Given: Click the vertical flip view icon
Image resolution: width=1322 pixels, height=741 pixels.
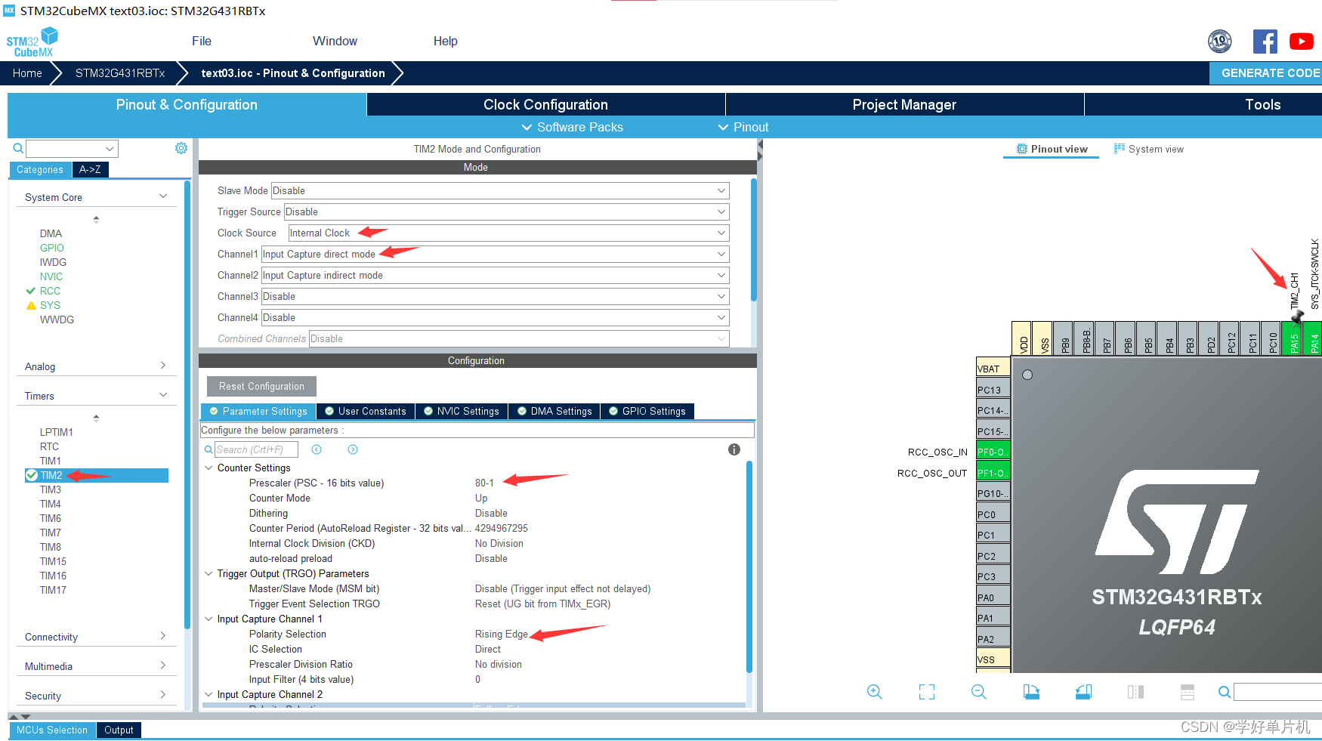Looking at the screenshot, I should [x=1135, y=692].
